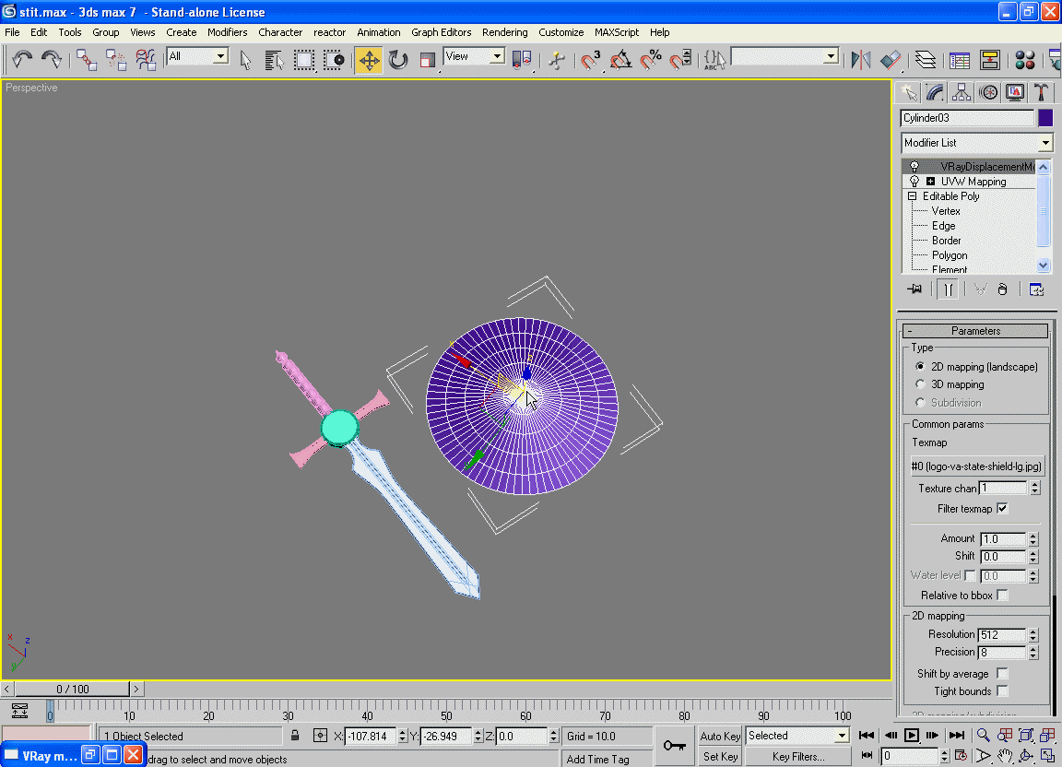Click the Undo arrow icon

pyautogui.click(x=22, y=60)
